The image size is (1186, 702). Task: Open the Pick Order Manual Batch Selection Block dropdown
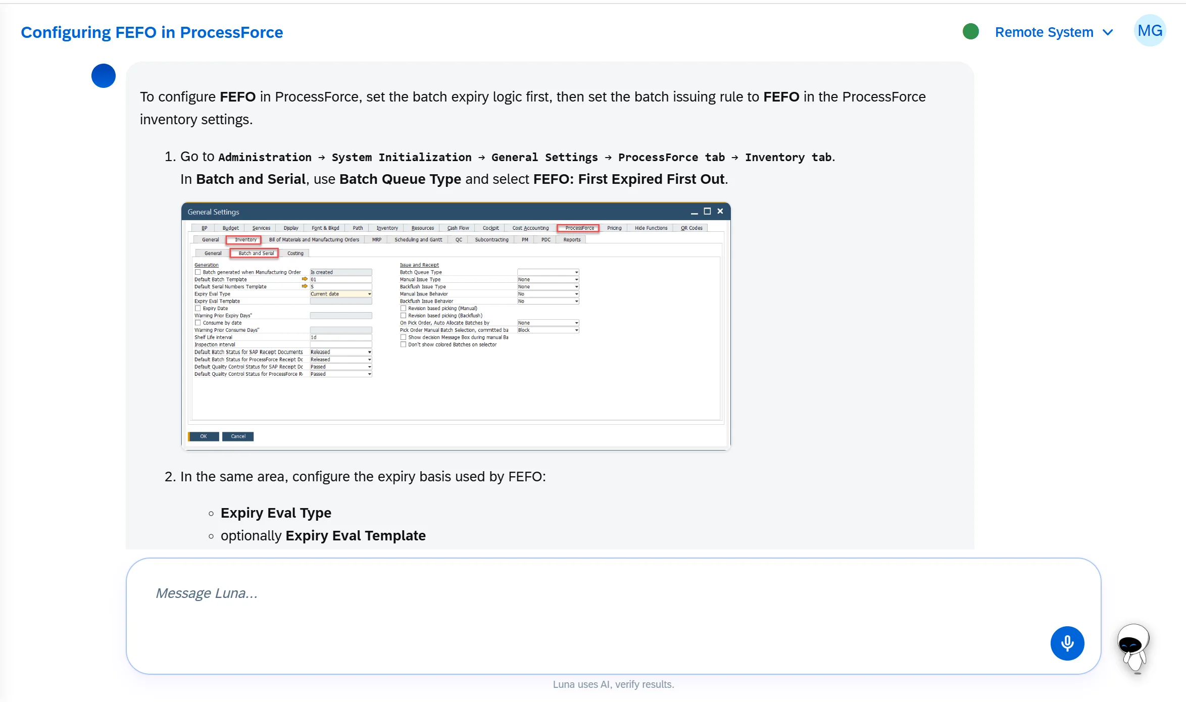548,330
